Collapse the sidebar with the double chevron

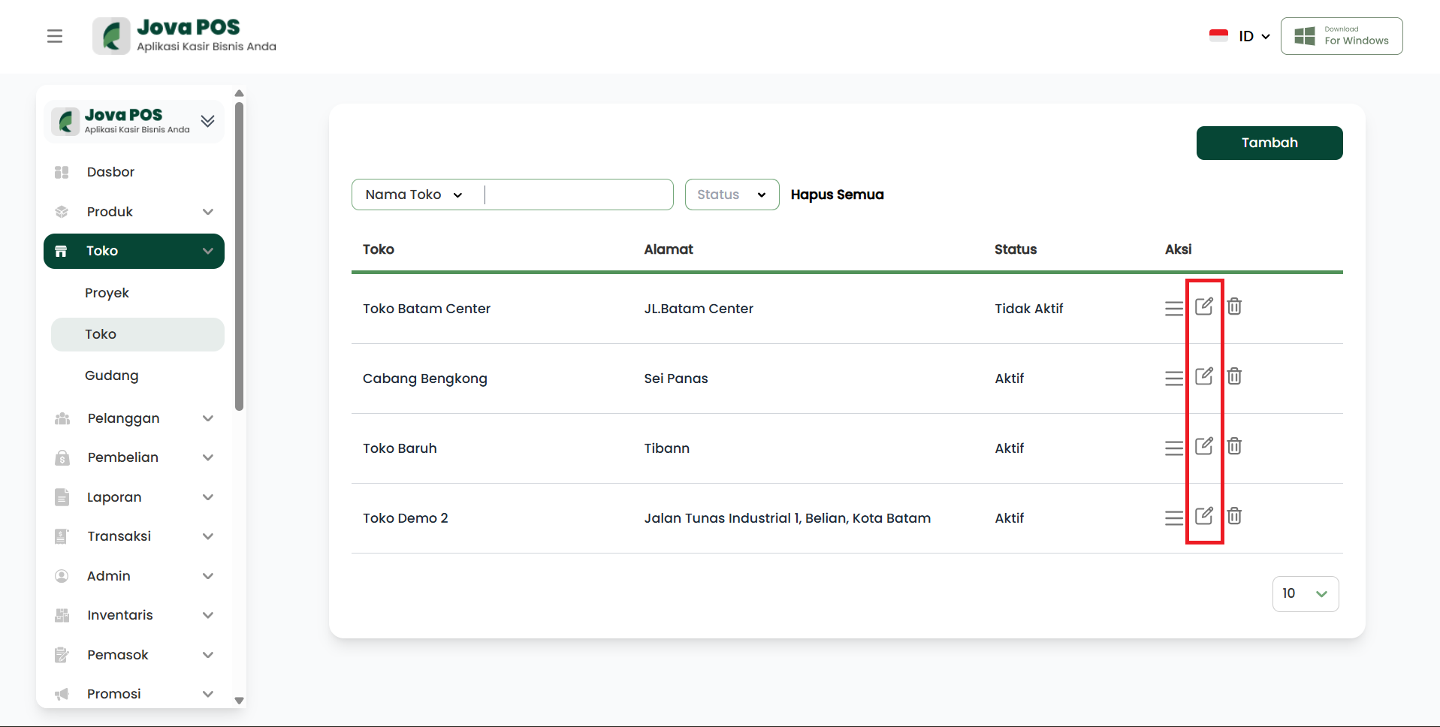pyautogui.click(x=208, y=121)
